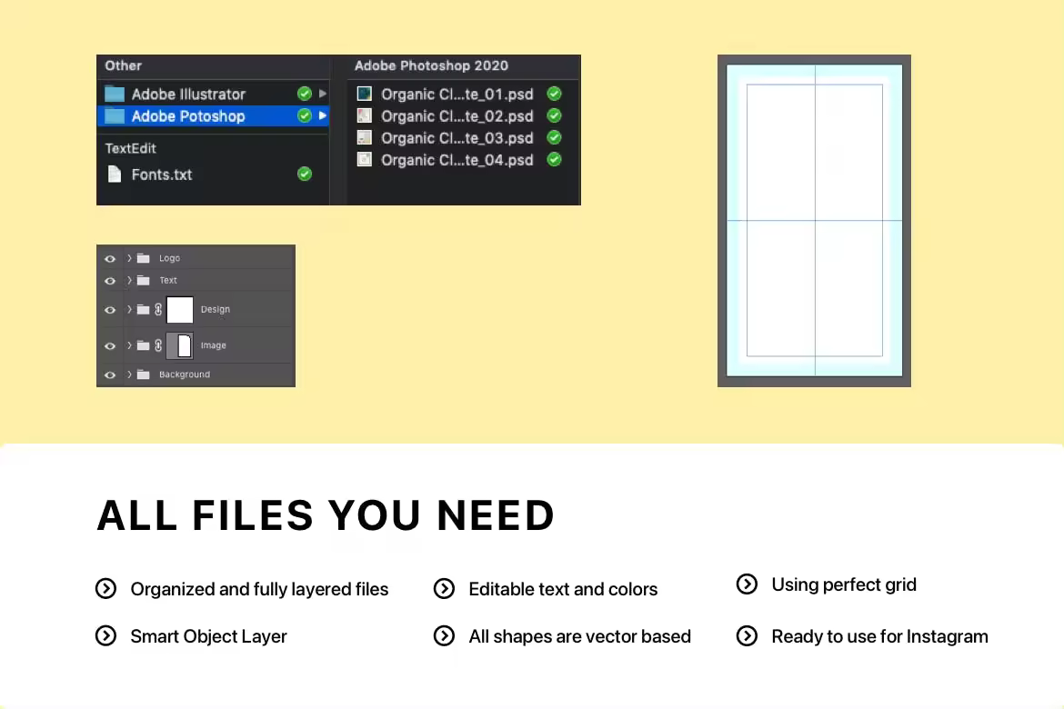1064x709 pixels.
Task: Hide the Text layer group
Action: 110,280
